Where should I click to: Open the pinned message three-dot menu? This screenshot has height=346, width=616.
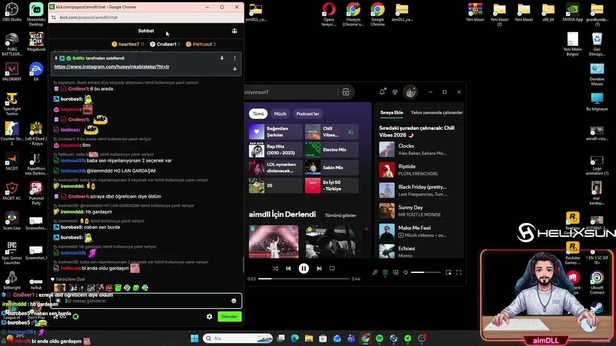pos(235,58)
